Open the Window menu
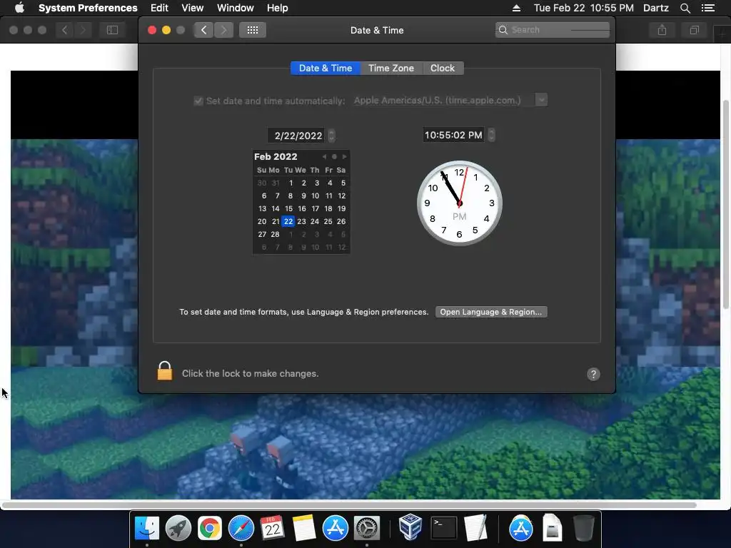 [x=236, y=8]
